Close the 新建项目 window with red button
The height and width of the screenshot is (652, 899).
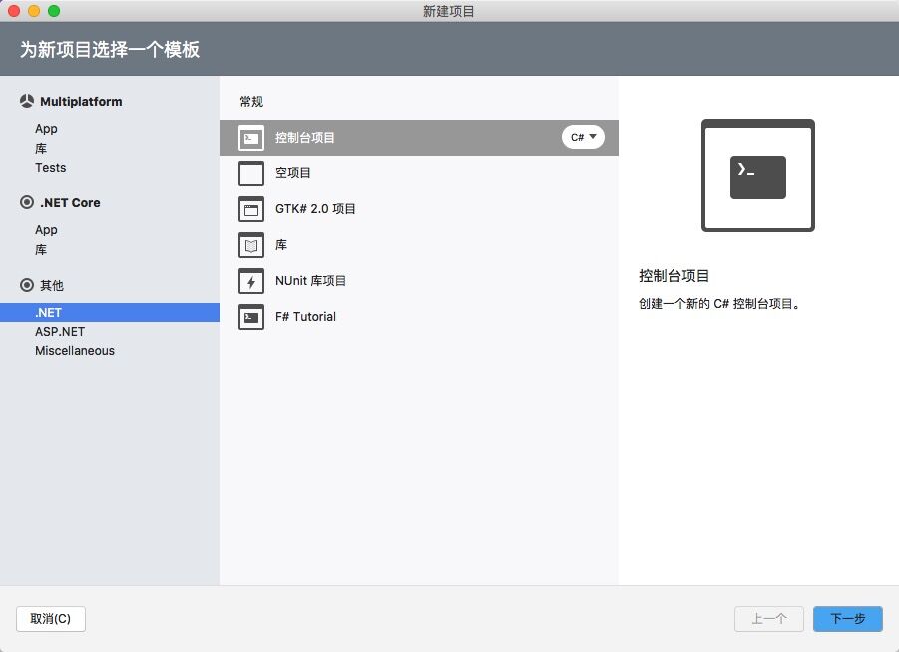click(14, 11)
